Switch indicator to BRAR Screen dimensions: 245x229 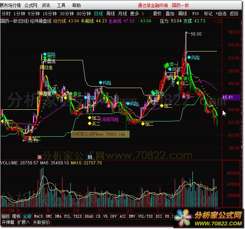tap(89, 216)
